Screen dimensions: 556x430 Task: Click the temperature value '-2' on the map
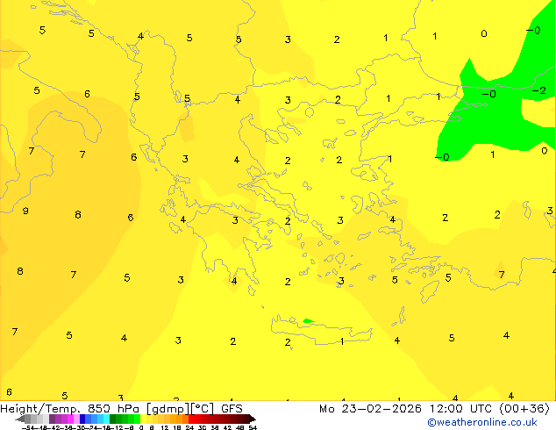coord(539,90)
